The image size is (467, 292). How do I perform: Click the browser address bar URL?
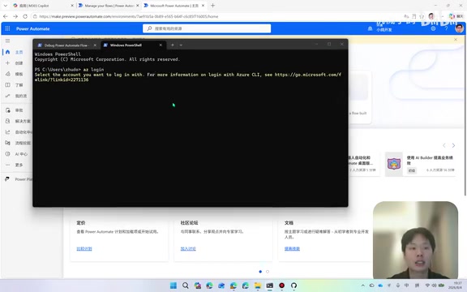pos(129,16)
